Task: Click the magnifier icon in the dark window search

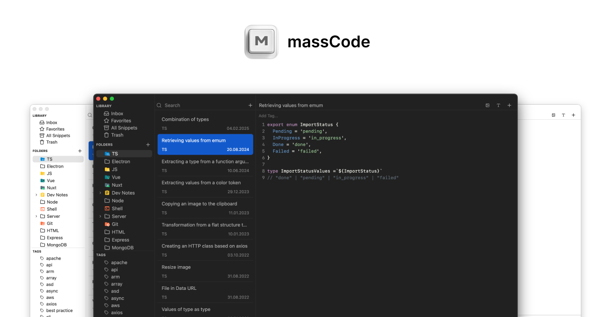Action: [159, 105]
